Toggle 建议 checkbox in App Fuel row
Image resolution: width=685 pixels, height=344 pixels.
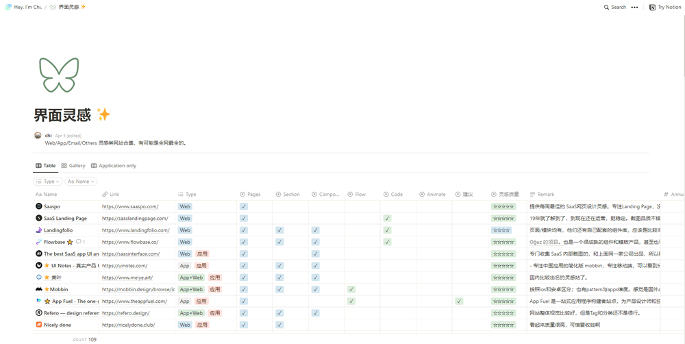coord(459,301)
